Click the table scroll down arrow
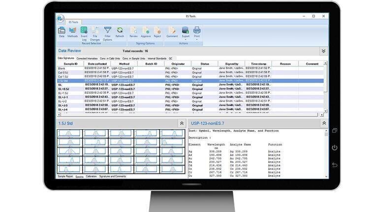This screenshot has height=212, width=378. coord(325,111)
